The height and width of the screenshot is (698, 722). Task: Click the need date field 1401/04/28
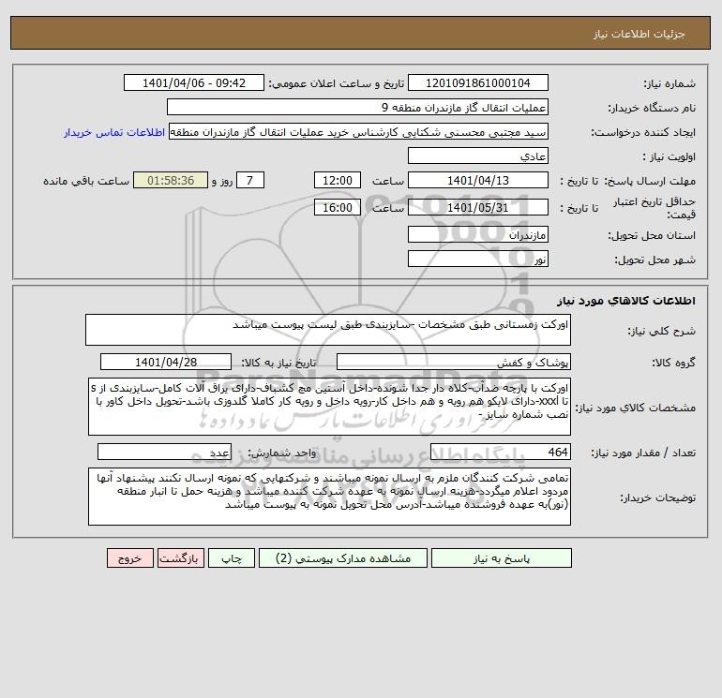pyautogui.click(x=166, y=362)
